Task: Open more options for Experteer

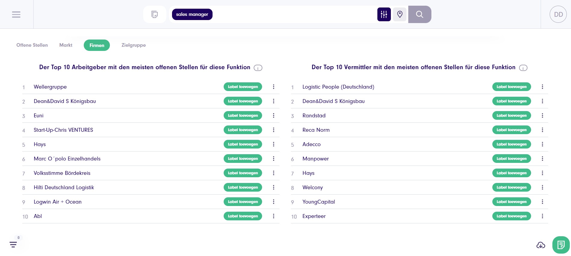Action: coord(542,216)
